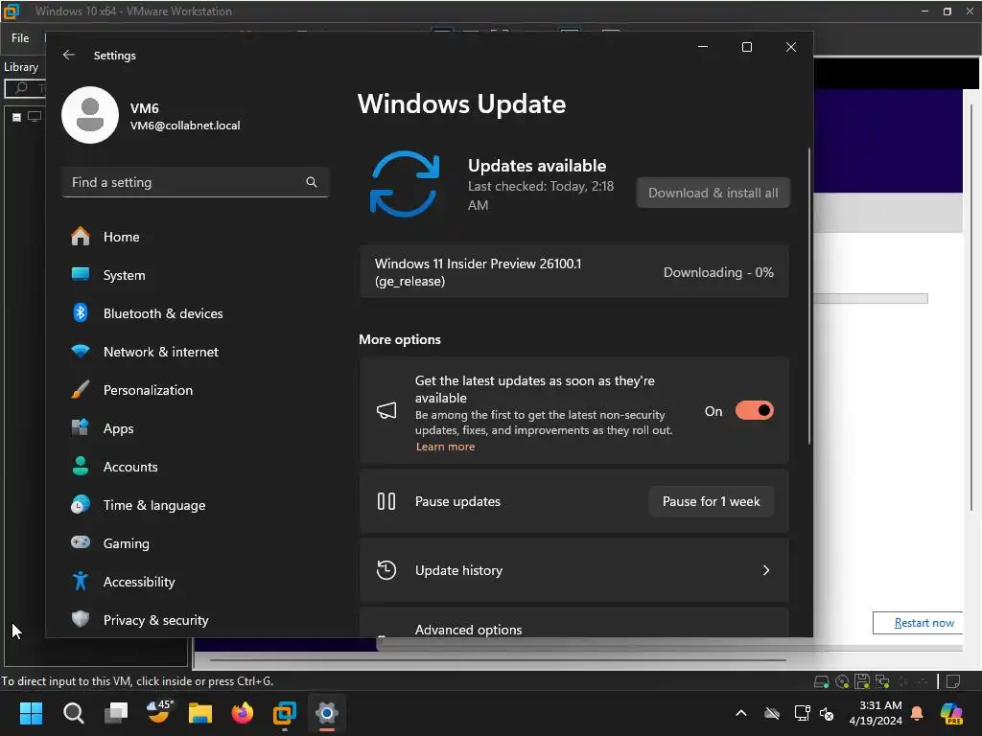Screen dimensions: 982x736
Task: Click the VM6 user profile avatar
Action: pos(90,115)
